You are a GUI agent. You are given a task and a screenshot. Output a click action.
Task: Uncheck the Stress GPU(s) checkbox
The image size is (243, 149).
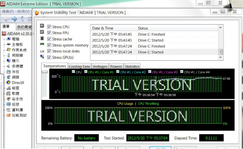click(49, 57)
